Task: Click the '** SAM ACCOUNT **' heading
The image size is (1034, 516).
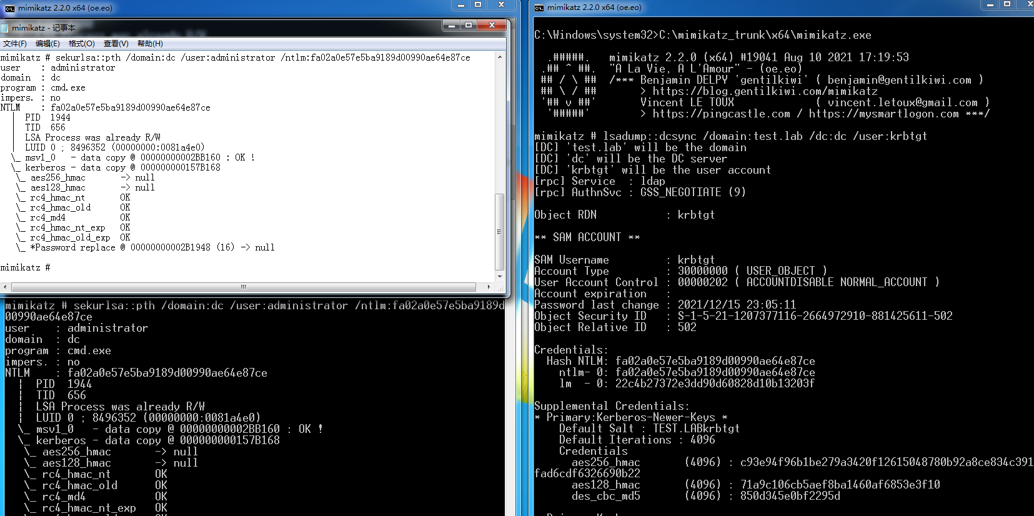Action: point(587,237)
